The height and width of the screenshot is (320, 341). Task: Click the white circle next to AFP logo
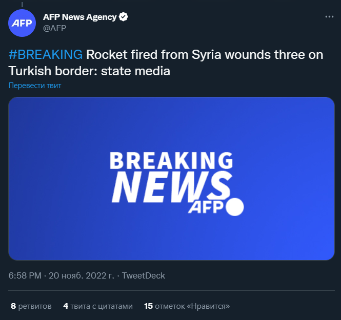[235, 206]
